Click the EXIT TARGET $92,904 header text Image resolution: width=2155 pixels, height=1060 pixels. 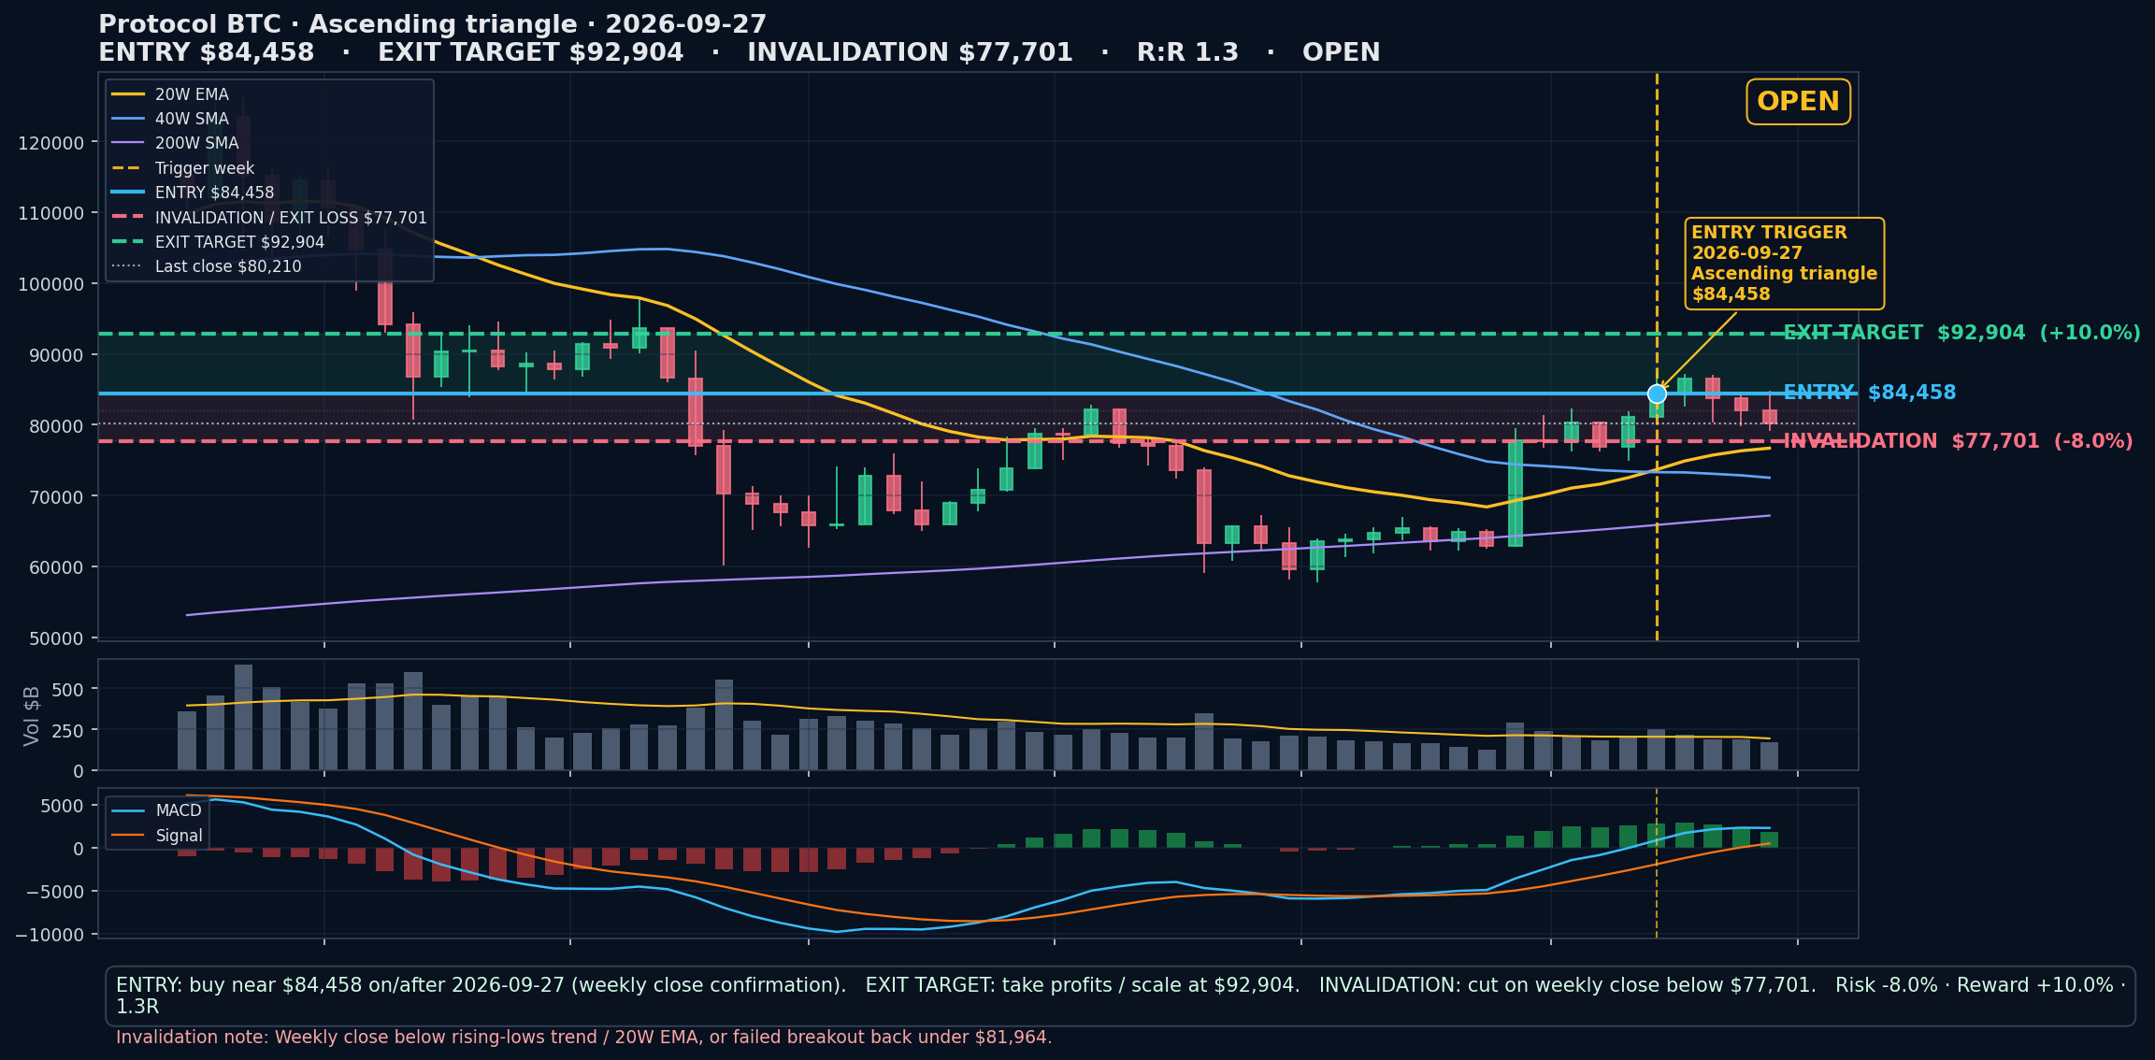(530, 52)
